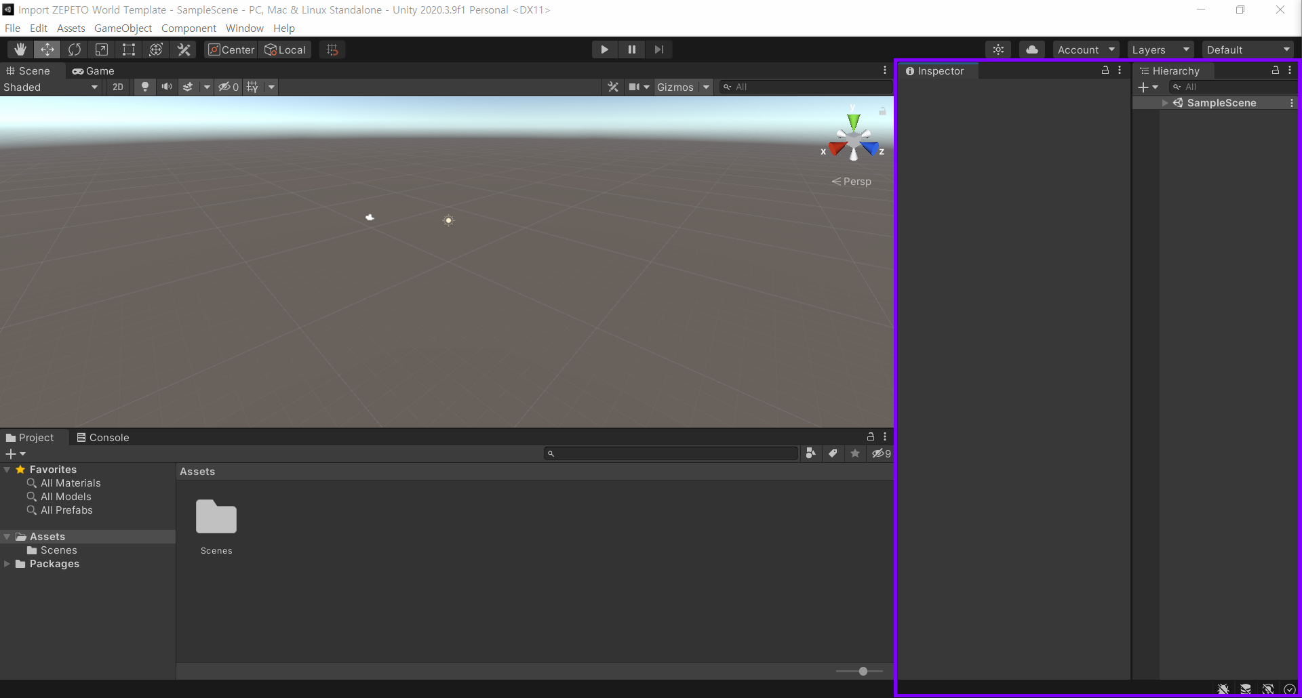Open scene view tools icon
The width and height of the screenshot is (1302, 698).
pyautogui.click(x=613, y=87)
